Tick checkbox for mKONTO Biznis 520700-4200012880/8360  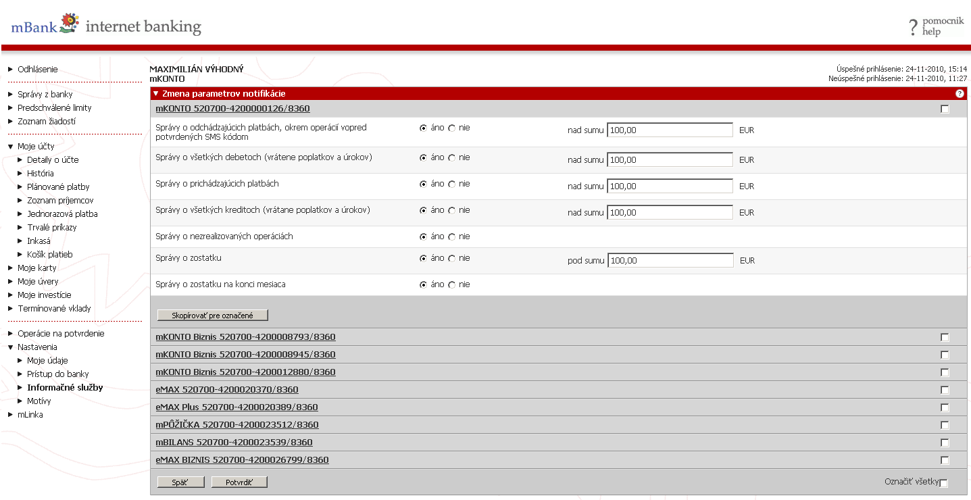(x=945, y=372)
